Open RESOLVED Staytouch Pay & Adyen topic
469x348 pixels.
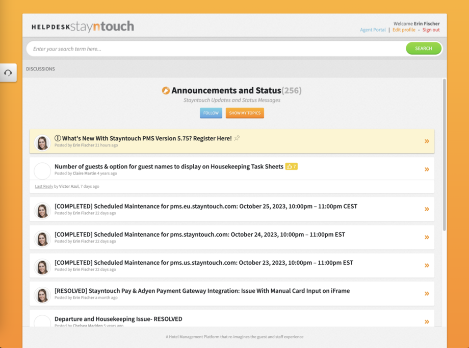[202, 291]
